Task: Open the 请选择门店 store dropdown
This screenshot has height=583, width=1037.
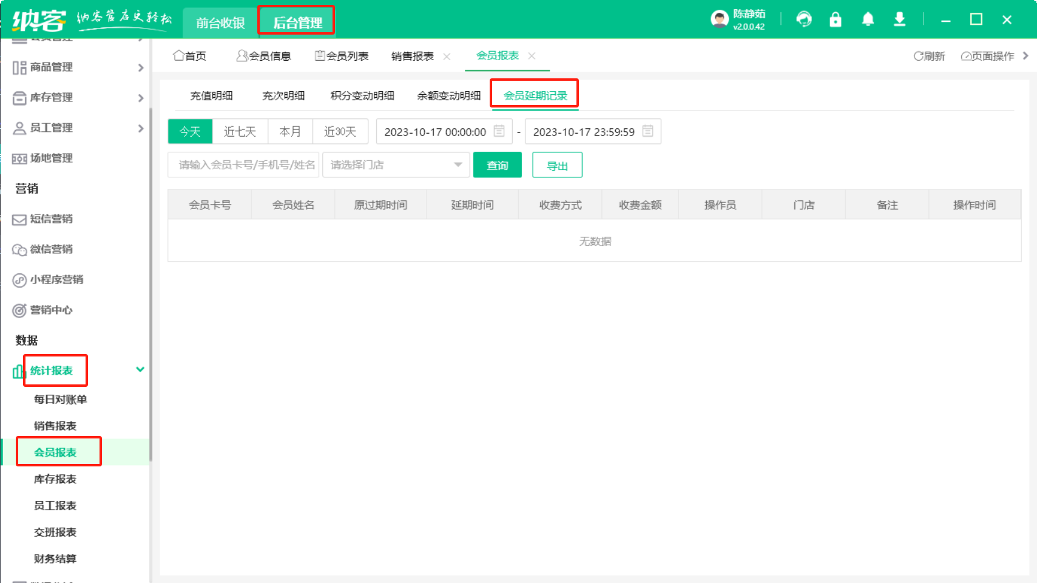Action: pos(396,165)
